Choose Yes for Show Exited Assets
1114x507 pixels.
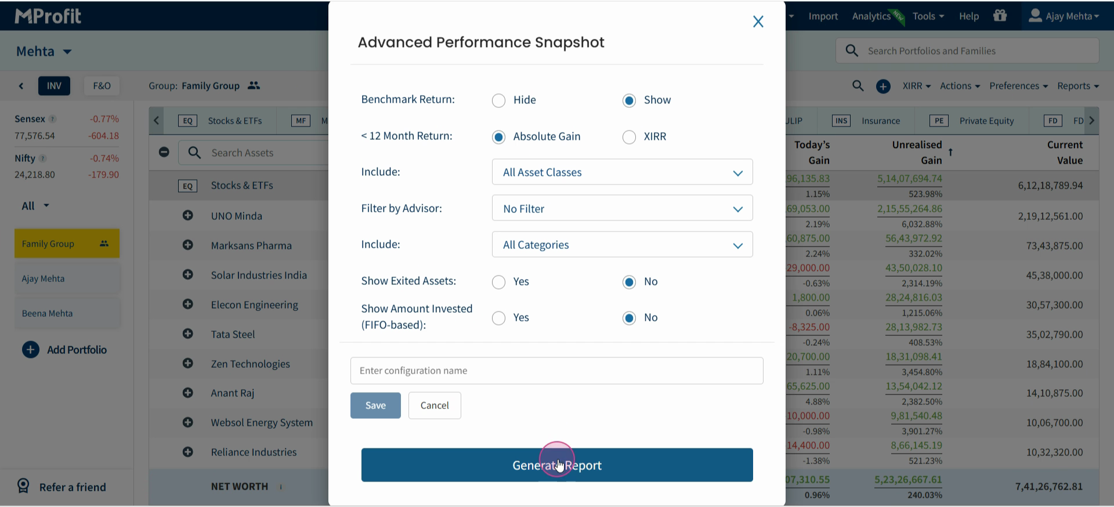click(x=498, y=282)
